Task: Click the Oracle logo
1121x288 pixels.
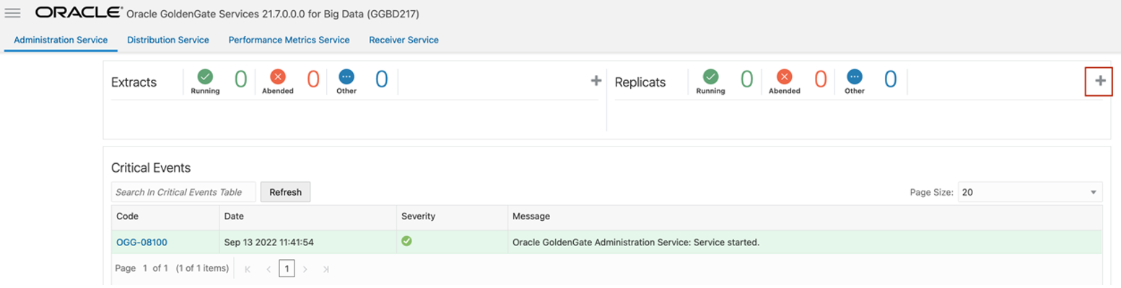Action: (x=79, y=13)
